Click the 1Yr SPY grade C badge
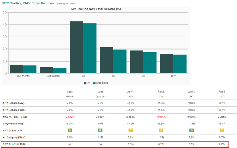Image resolution: width=237 pixels, height=148 pixels. pos(130,130)
